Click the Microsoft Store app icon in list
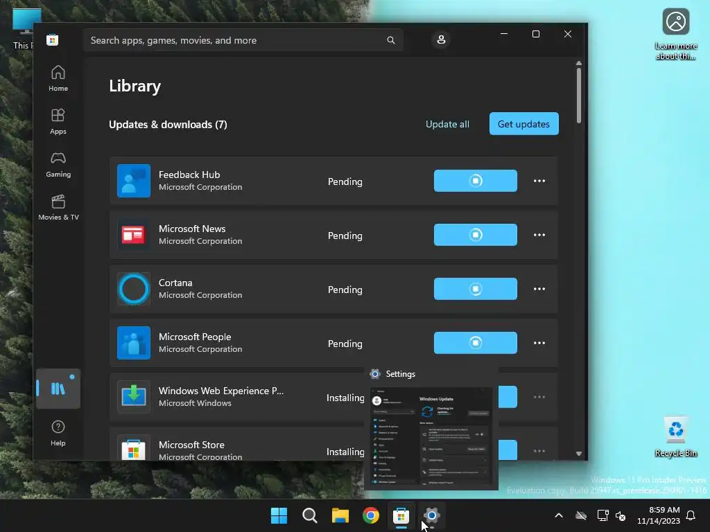 tap(134, 449)
